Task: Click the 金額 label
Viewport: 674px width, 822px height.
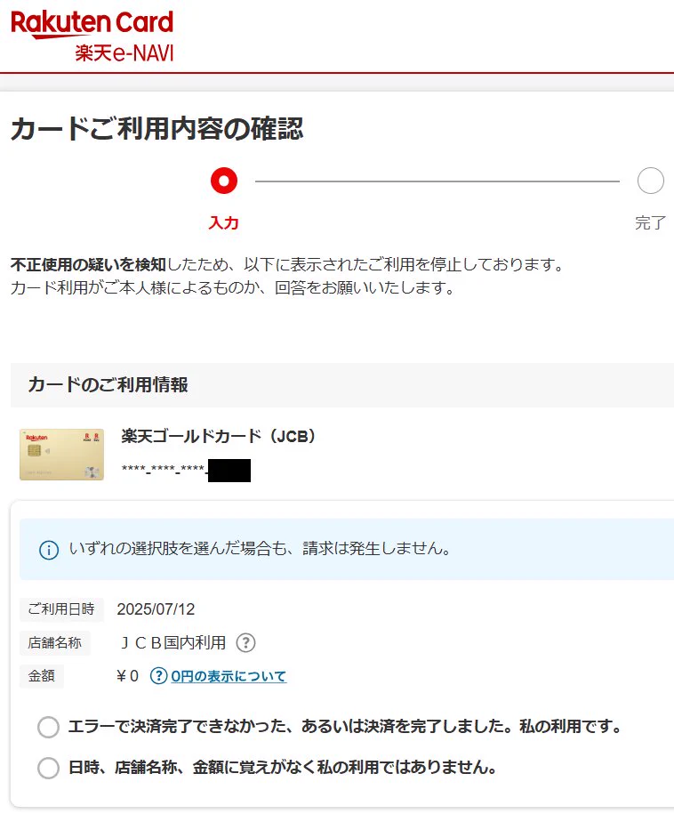Action: pyautogui.click(x=42, y=676)
